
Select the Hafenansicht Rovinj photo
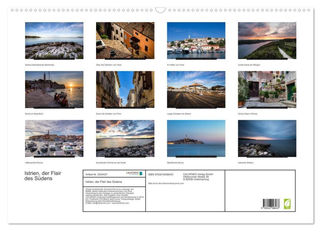[x=54, y=138]
